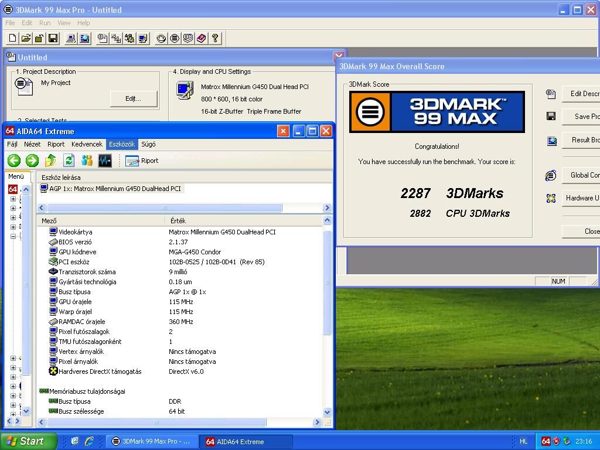
Task: Click the details list vertical scrollbar down arrow
Action: point(327,411)
